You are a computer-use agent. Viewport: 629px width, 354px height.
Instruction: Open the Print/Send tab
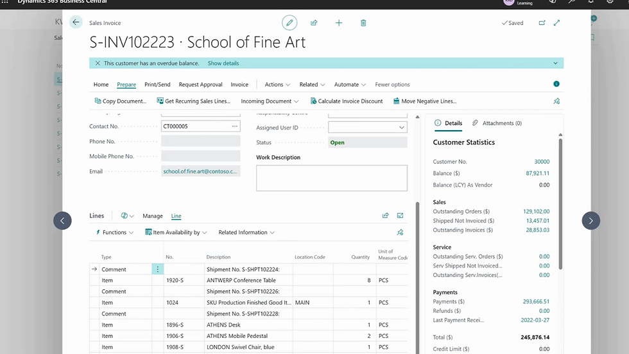point(157,85)
